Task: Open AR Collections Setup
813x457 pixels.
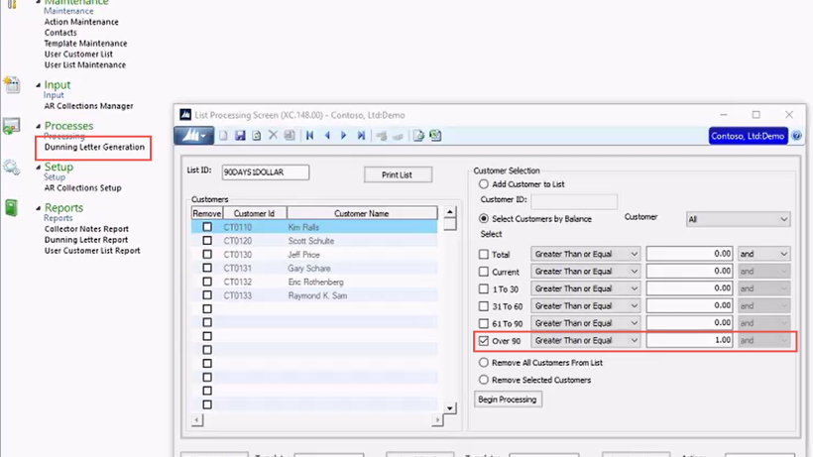Action: (x=83, y=188)
